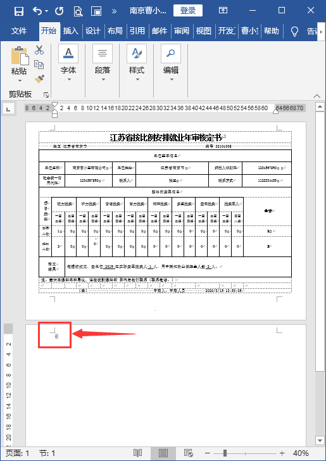Expand the 段落 group dropdown arrow
Viewport: 326px width, 461px height.
click(x=103, y=79)
